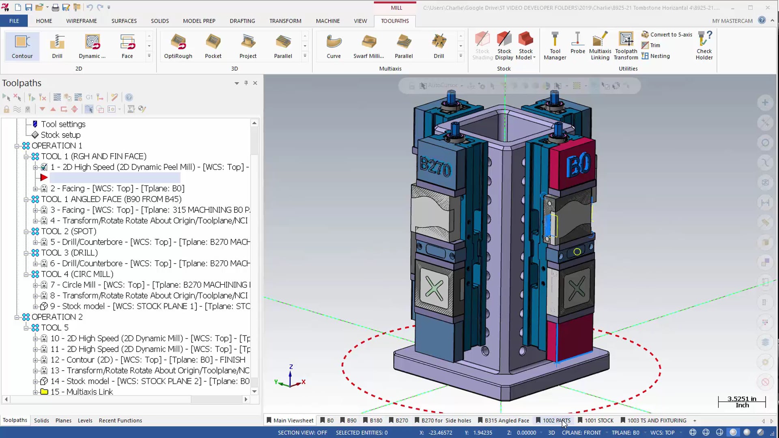The image size is (779, 438).
Task: Open Toolpaths panel options dropdown arrow
Action: (237, 83)
